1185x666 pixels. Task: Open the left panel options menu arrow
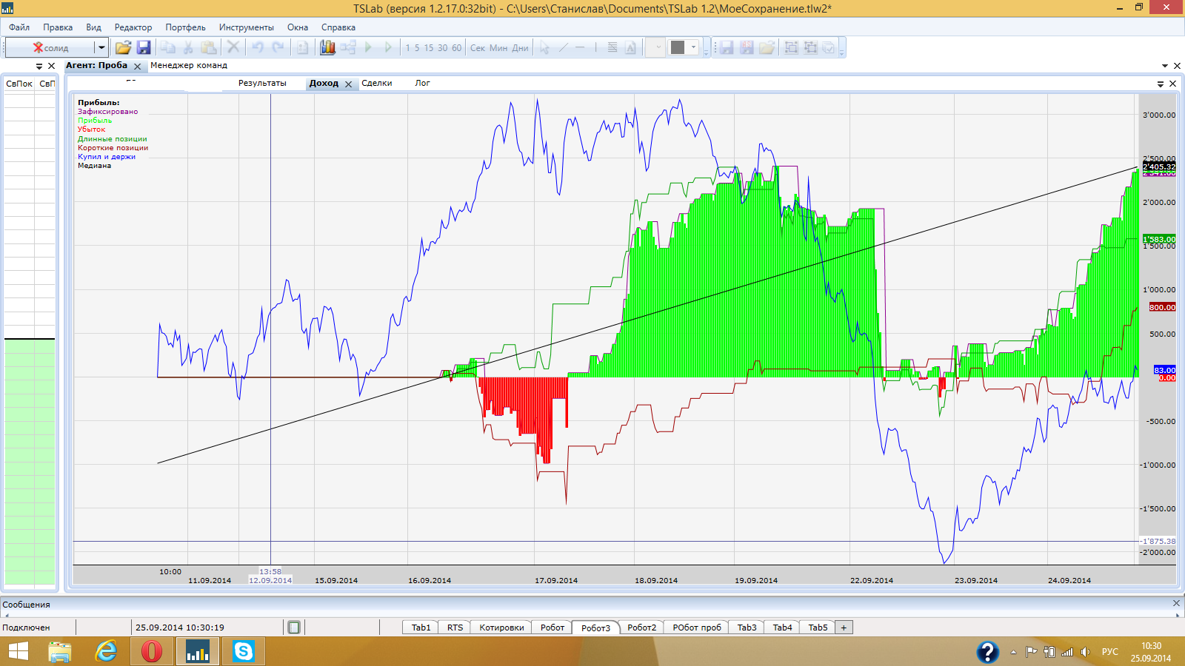39,66
